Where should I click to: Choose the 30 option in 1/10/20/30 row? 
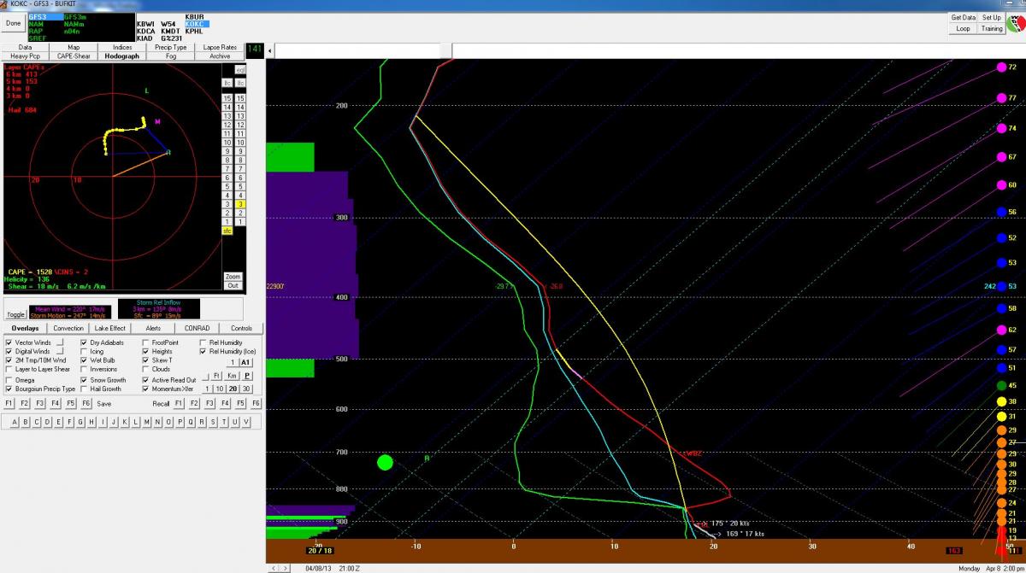246,389
